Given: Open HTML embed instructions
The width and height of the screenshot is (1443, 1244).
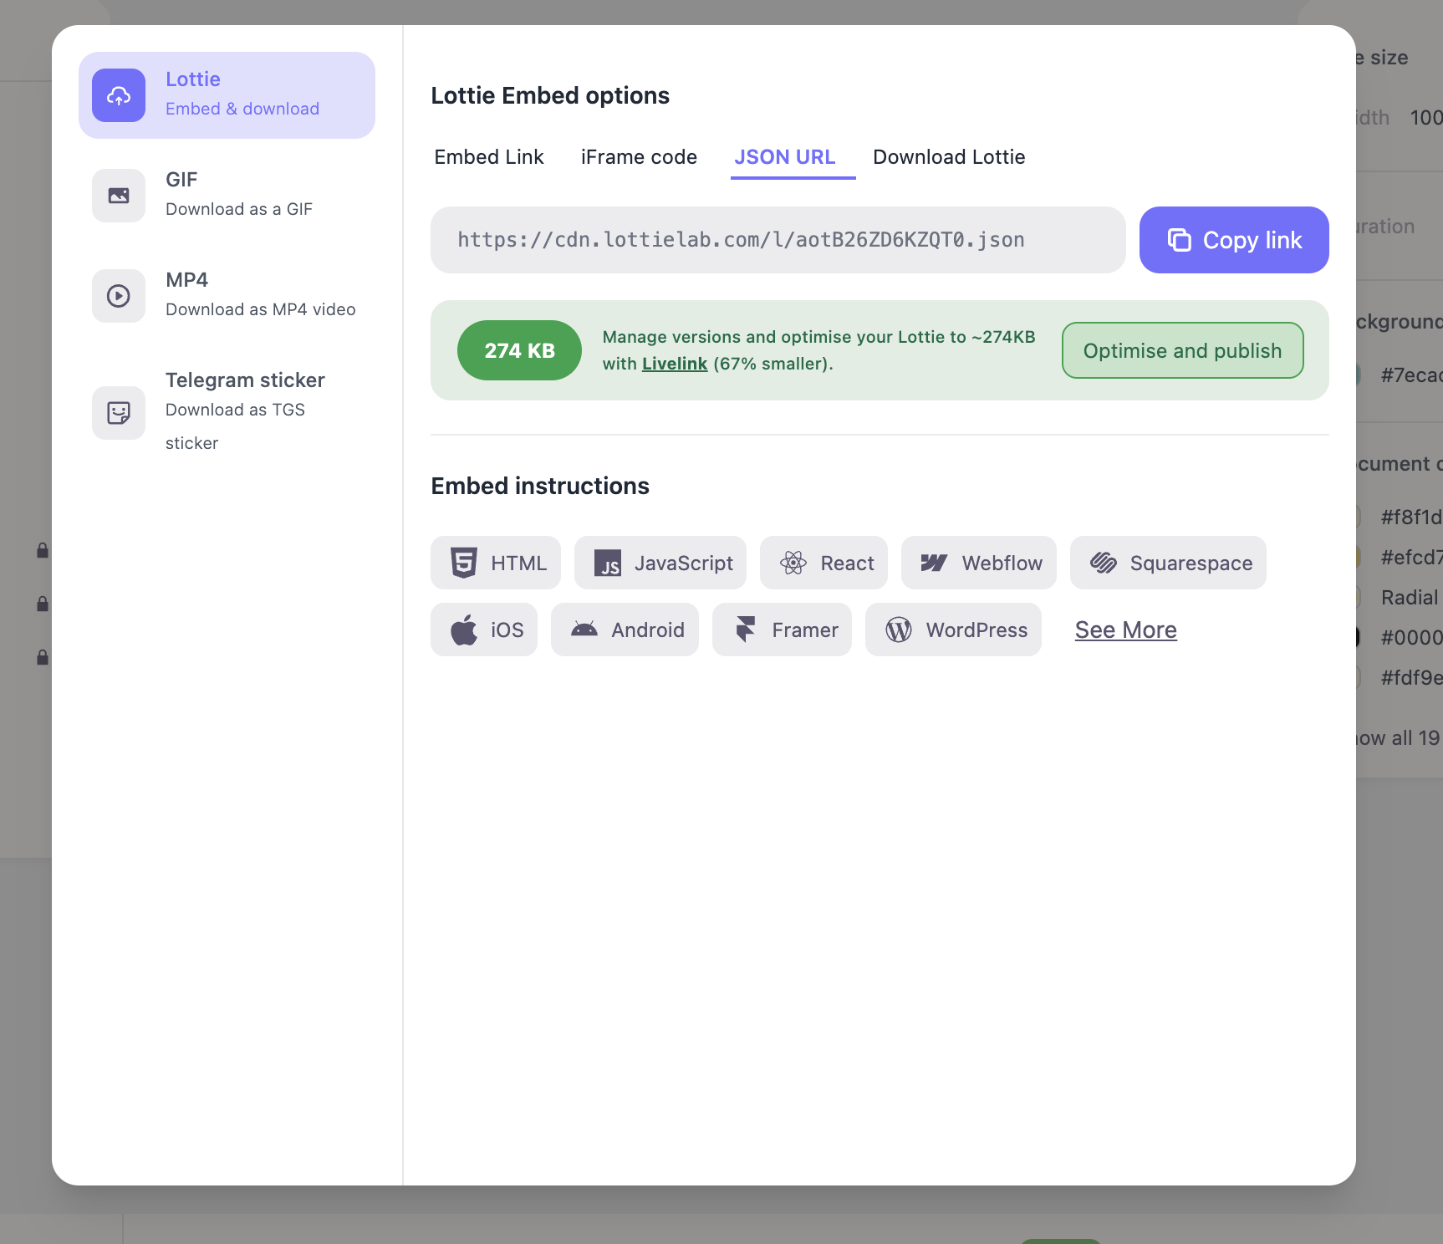Looking at the screenshot, I should [x=496, y=563].
